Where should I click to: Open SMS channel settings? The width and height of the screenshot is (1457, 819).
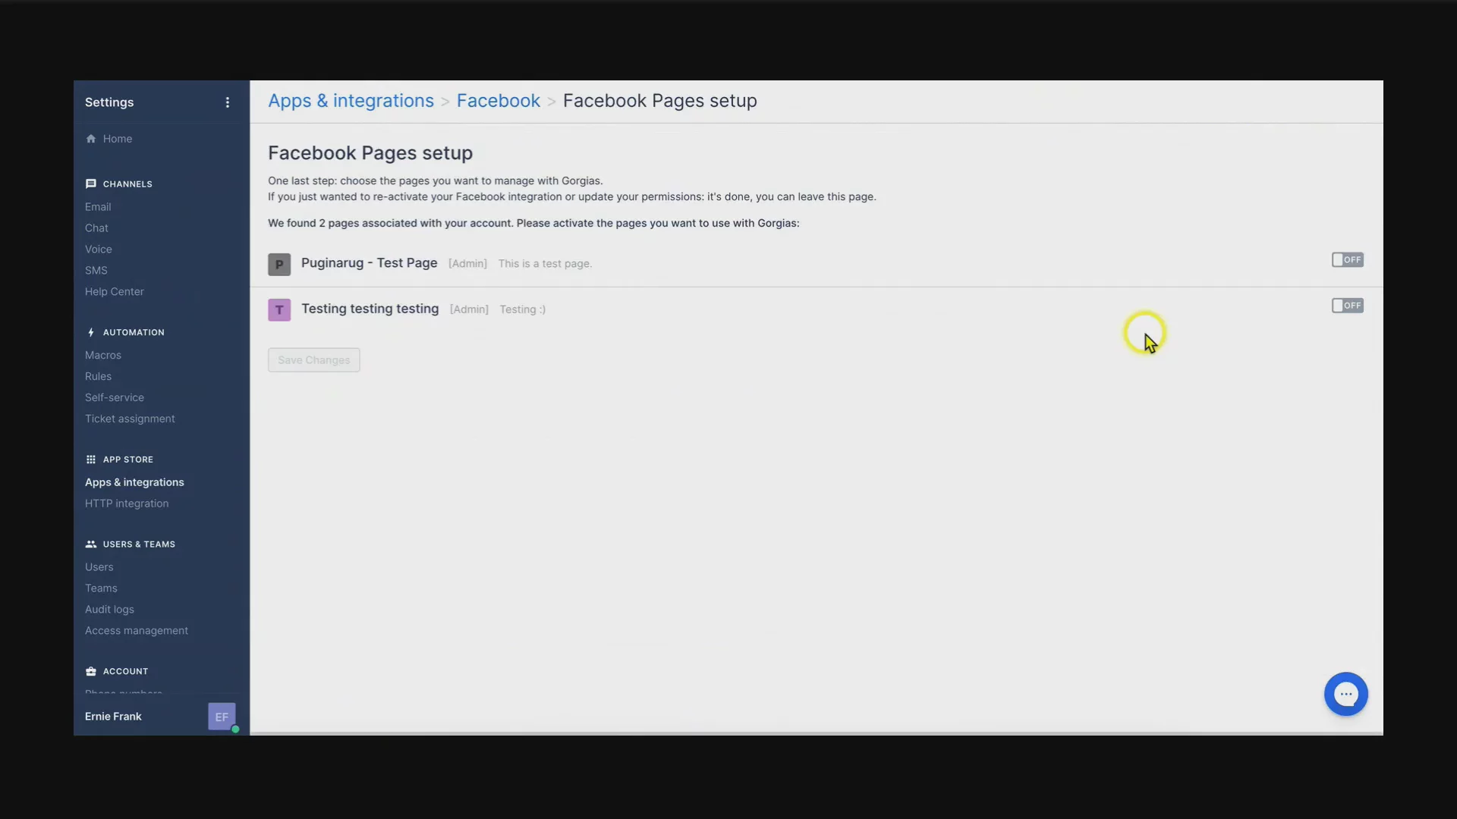(96, 271)
